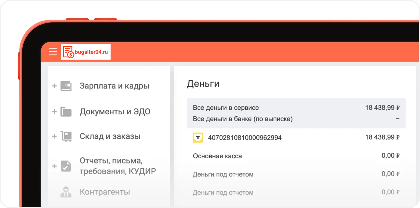Screen dimensions: 420x208
Task: Click the yellow T bank icon
Action: click(198, 138)
